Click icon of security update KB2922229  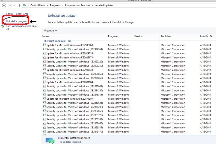coord(44,62)
